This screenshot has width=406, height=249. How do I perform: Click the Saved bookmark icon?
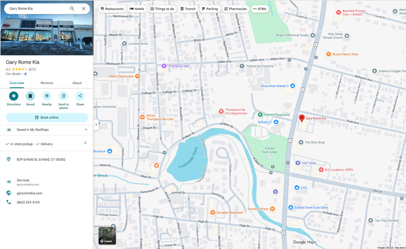tap(30, 96)
